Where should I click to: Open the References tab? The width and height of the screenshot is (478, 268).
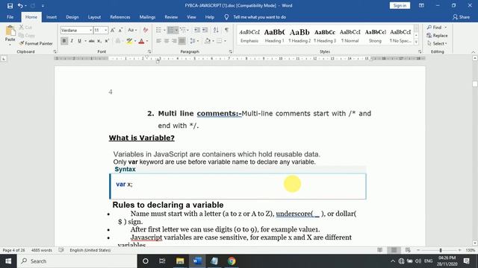tap(119, 17)
